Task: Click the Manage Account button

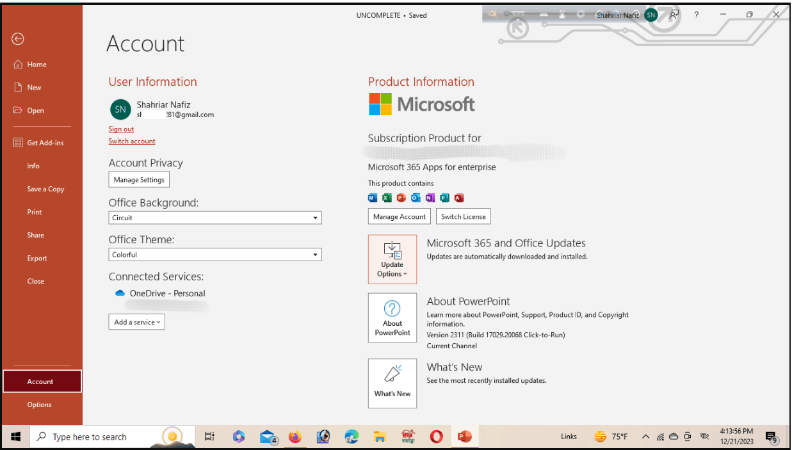Action: click(x=400, y=216)
